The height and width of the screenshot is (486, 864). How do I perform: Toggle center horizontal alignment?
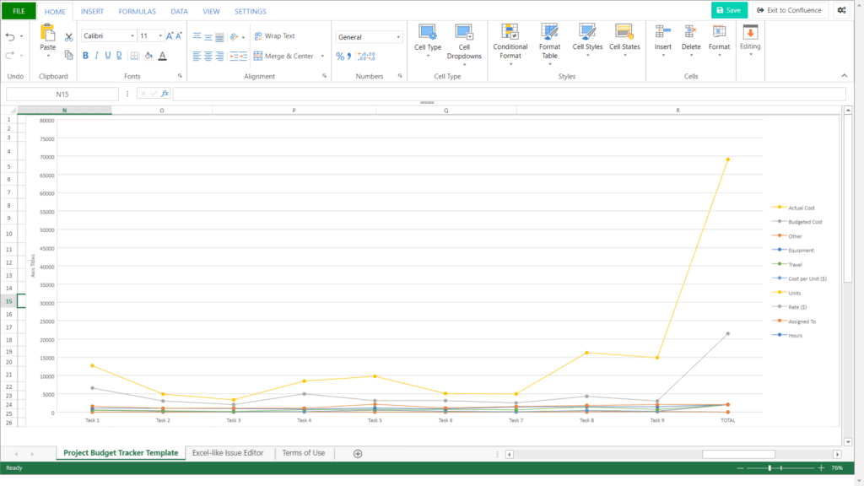[208, 57]
